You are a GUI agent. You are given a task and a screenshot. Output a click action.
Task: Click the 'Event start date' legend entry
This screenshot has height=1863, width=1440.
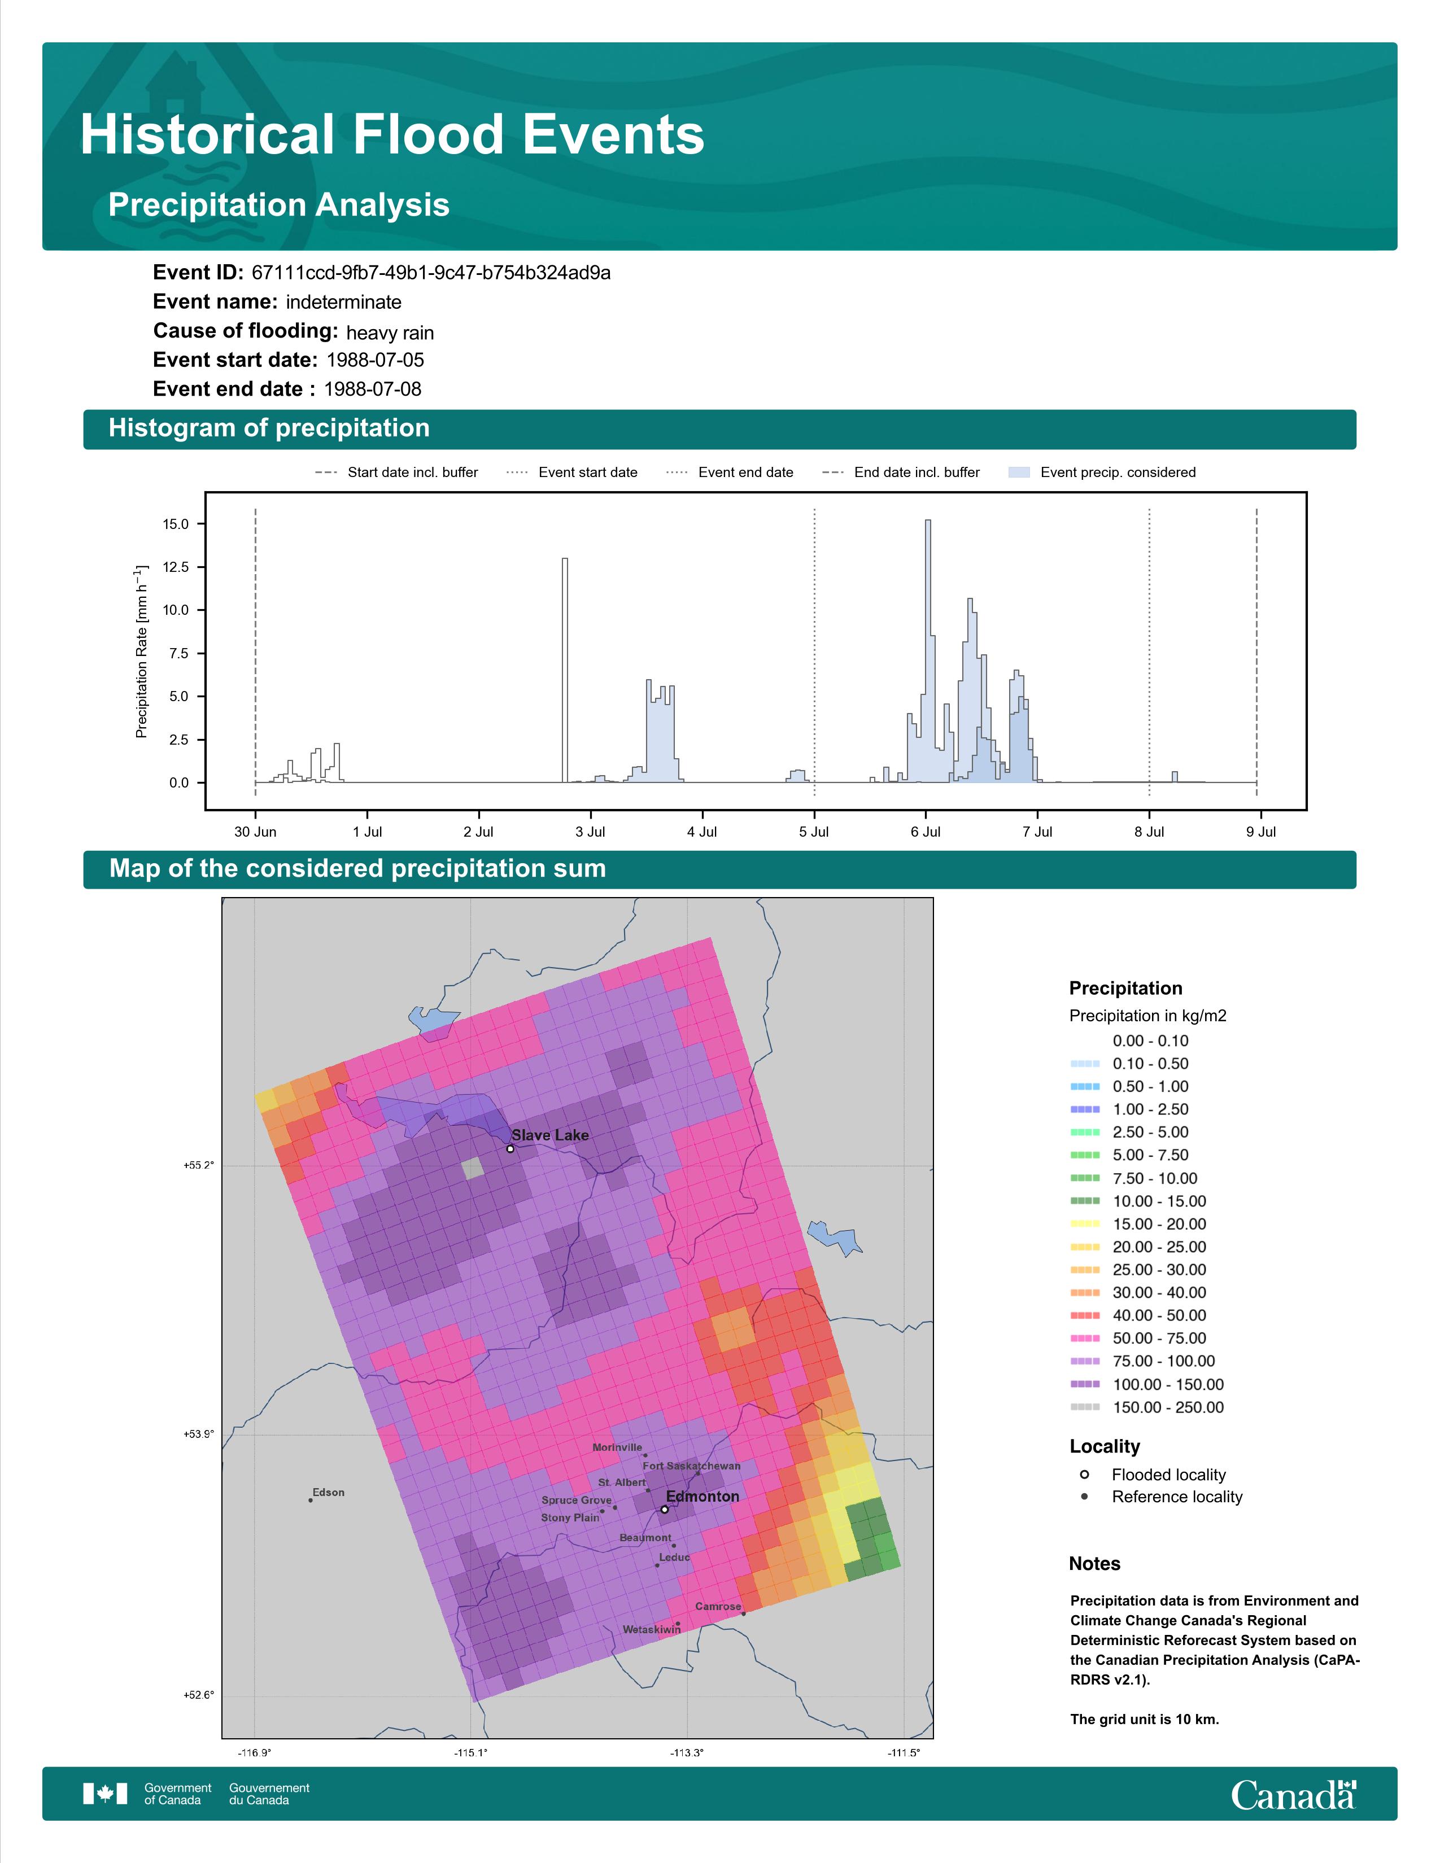571,473
